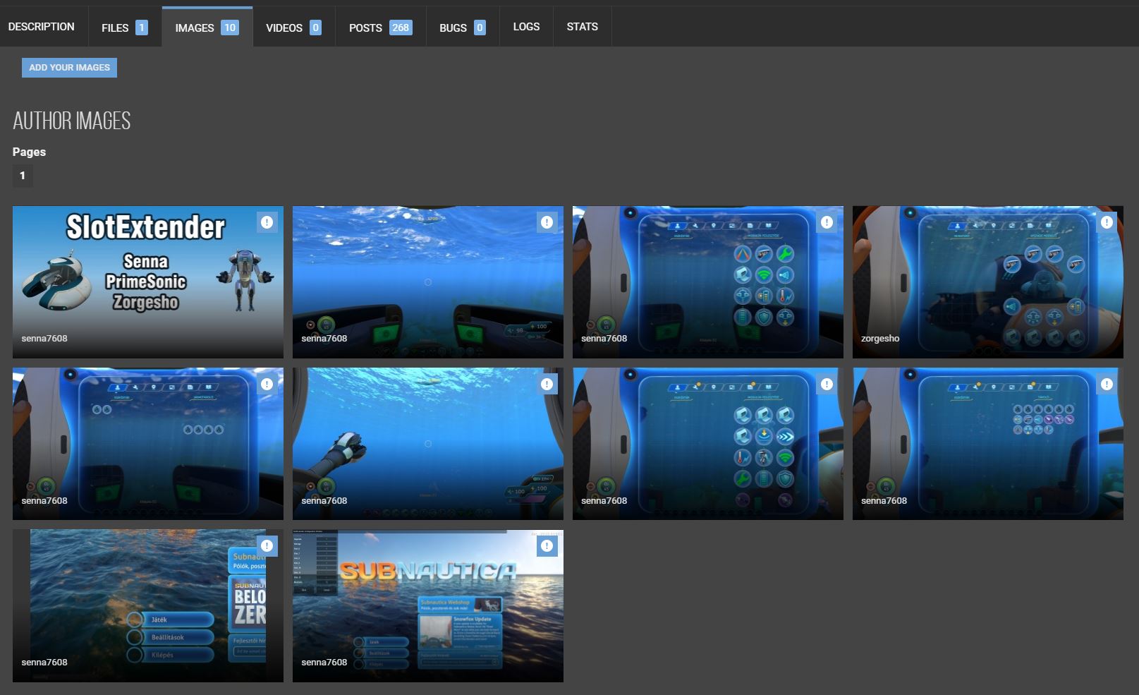Viewport: 1139px width, 695px height.
Task: Report the Subnautica title screen image
Action: pos(547,545)
